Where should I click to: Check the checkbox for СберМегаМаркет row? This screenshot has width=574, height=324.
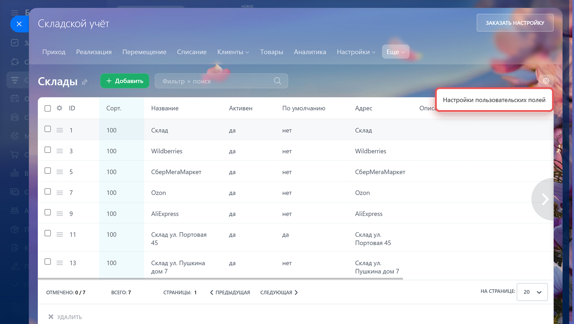[x=48, y=171]
